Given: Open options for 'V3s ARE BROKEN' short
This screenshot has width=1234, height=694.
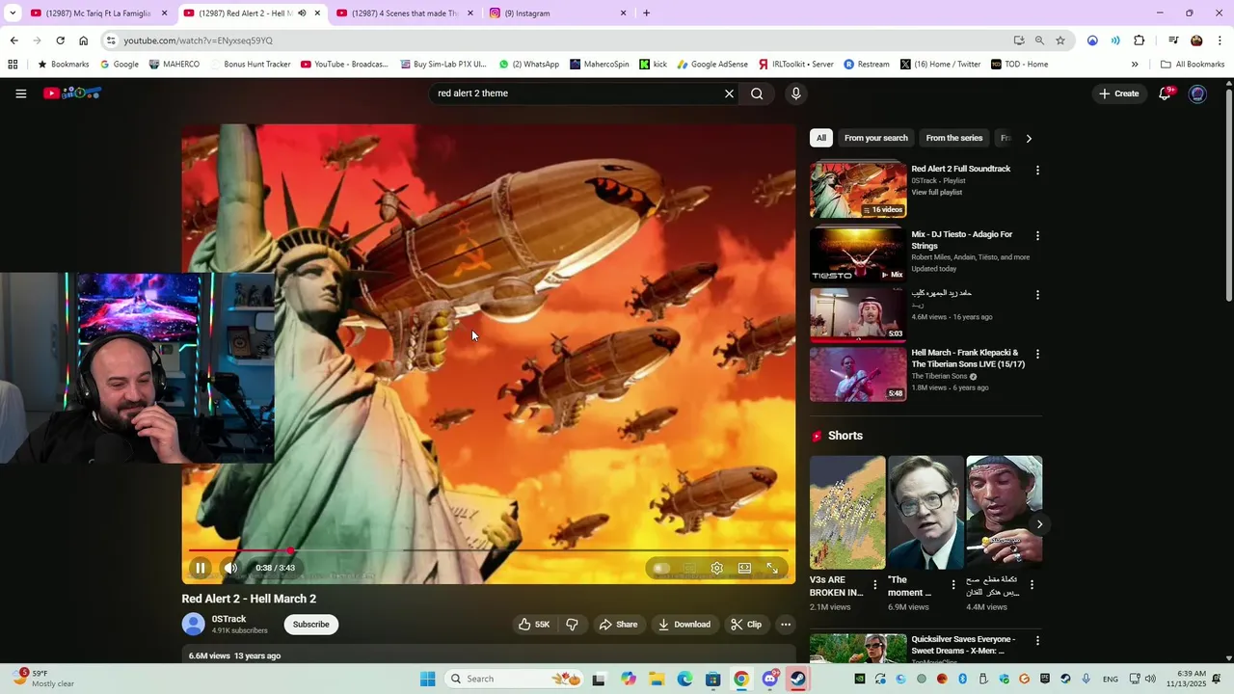Looking at the screenshot, I should pyautogui.click(x=875, y=584).
